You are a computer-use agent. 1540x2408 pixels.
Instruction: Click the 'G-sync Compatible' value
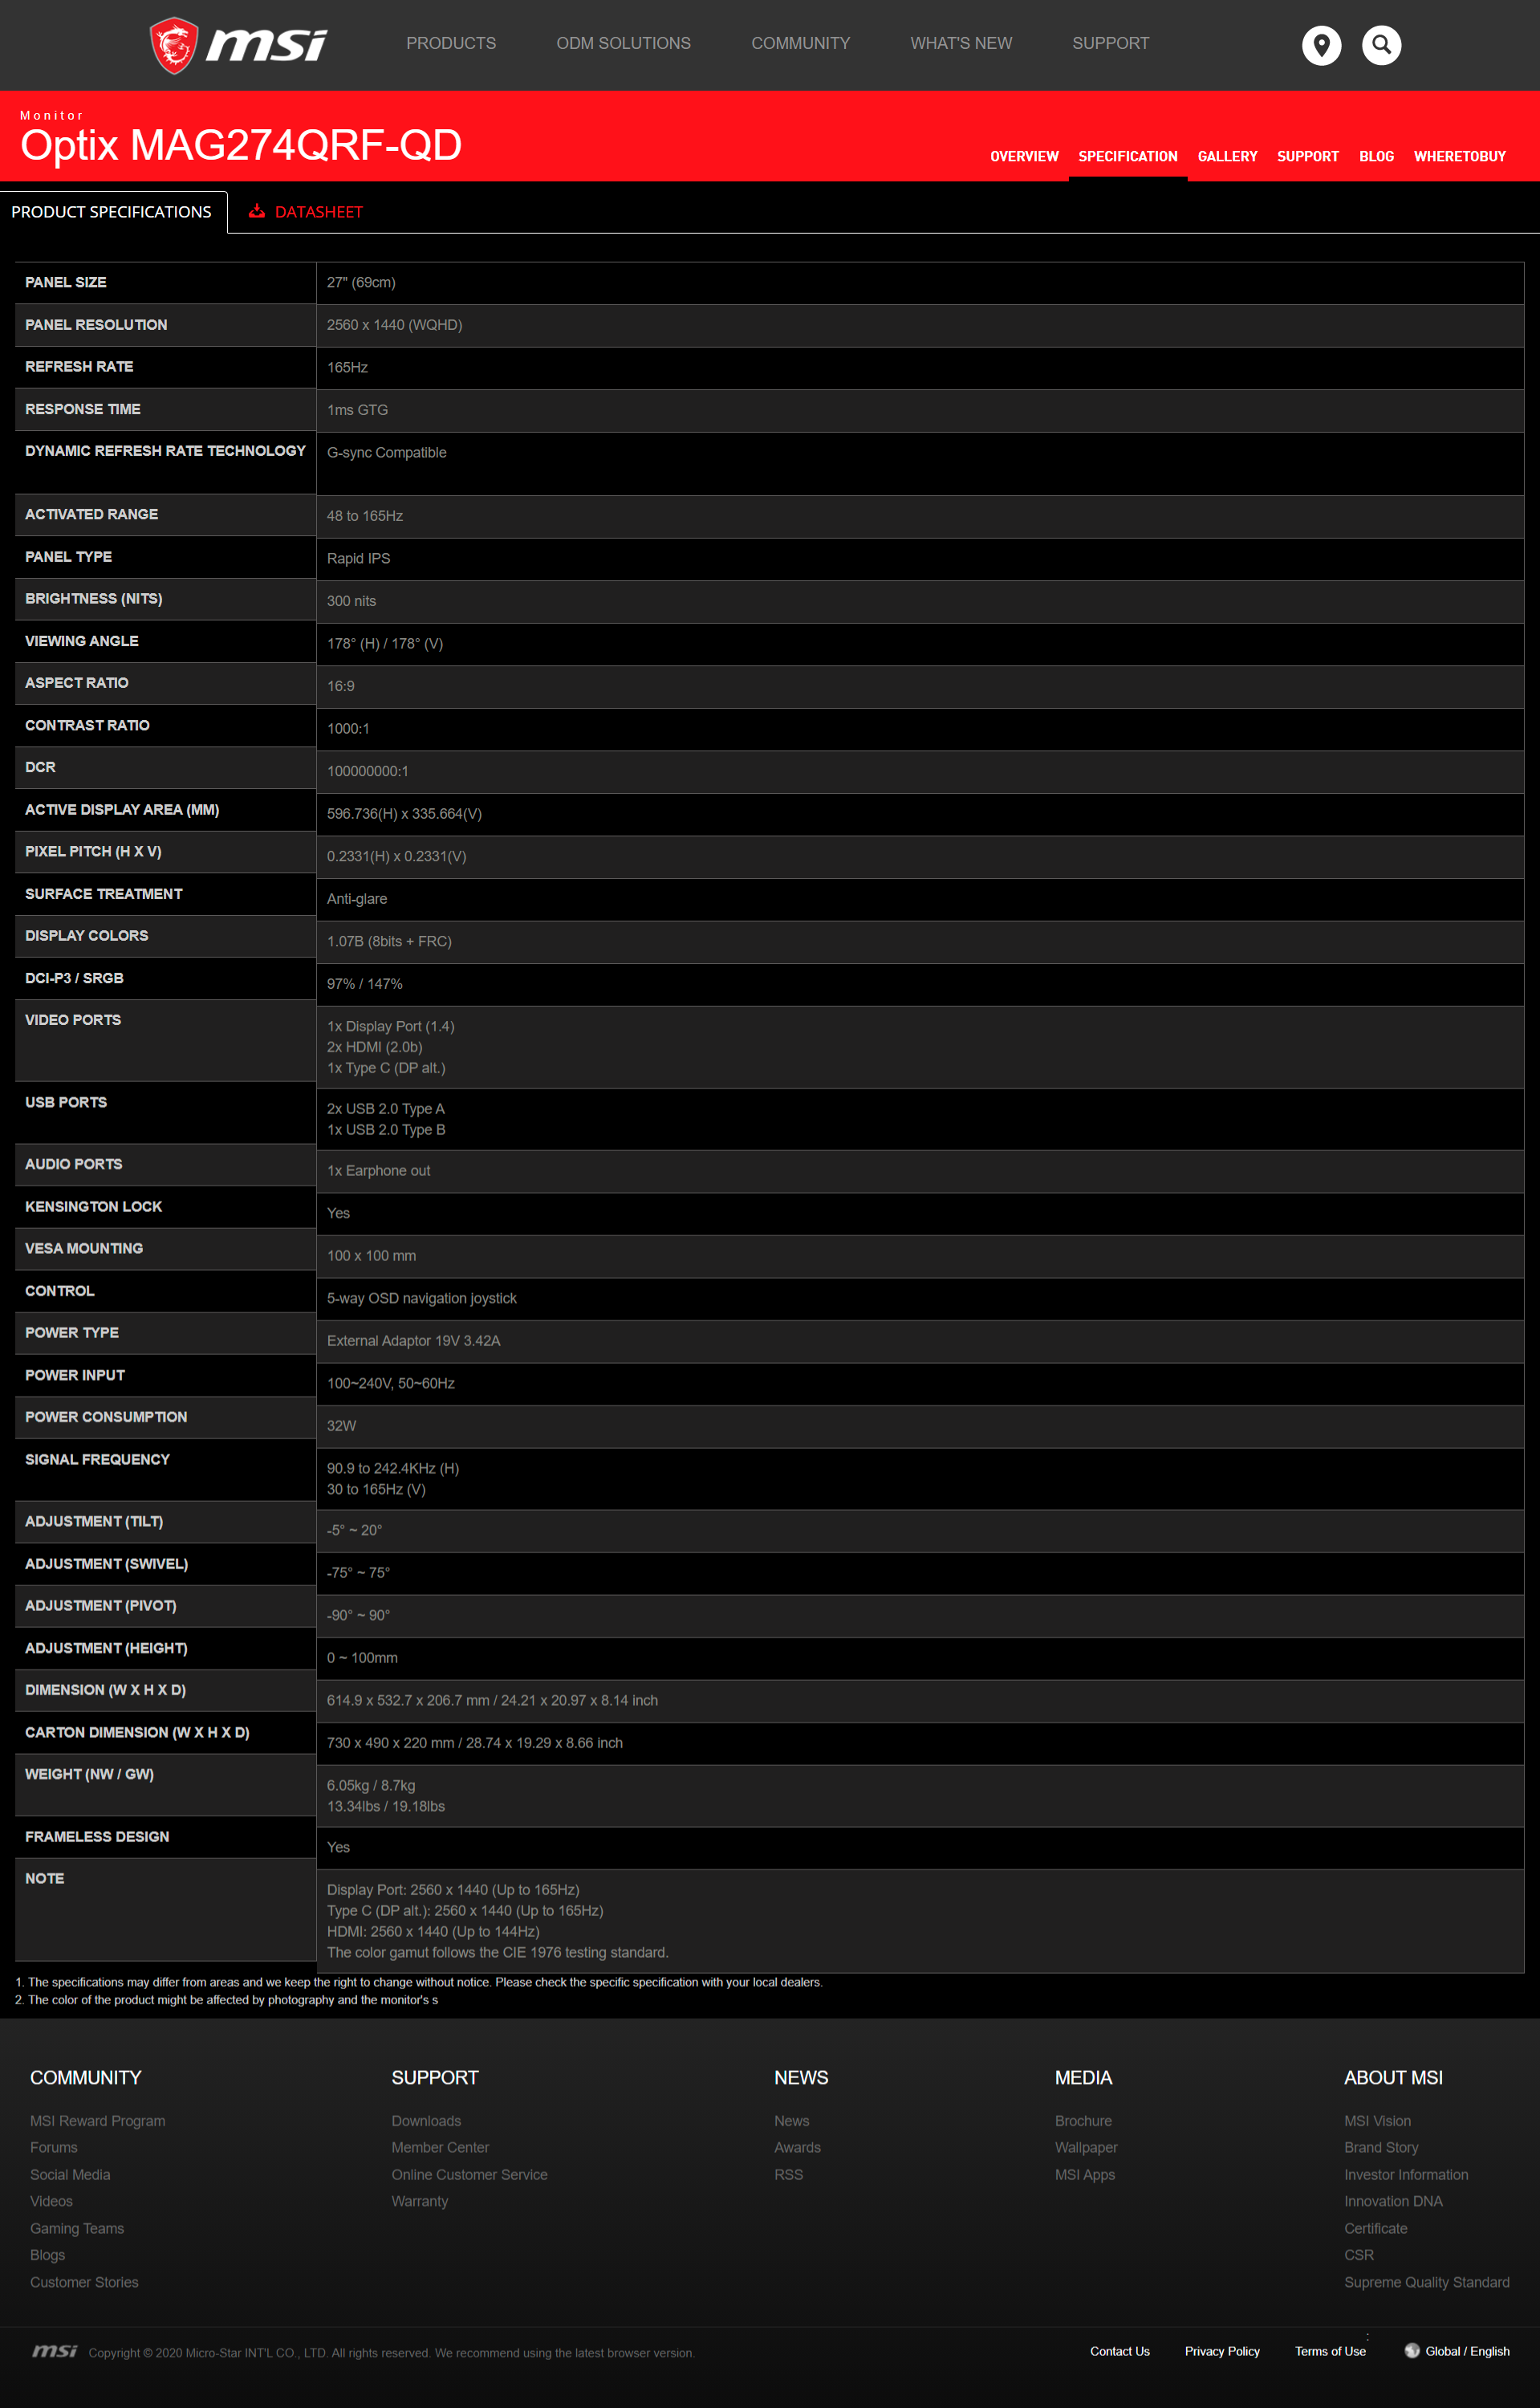(x=386, y=452)
